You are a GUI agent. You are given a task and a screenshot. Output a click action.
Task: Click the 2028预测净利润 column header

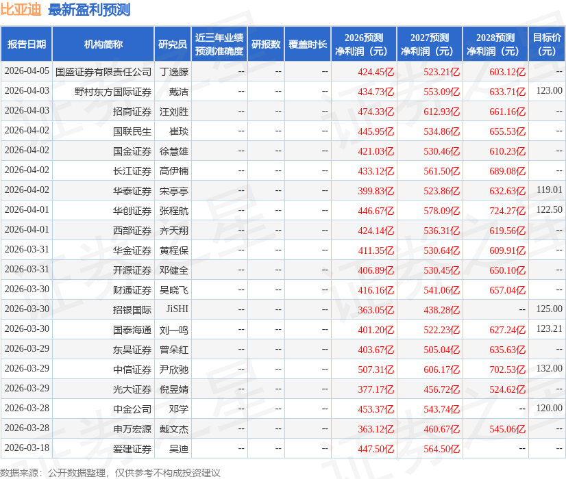coord(495,44)
